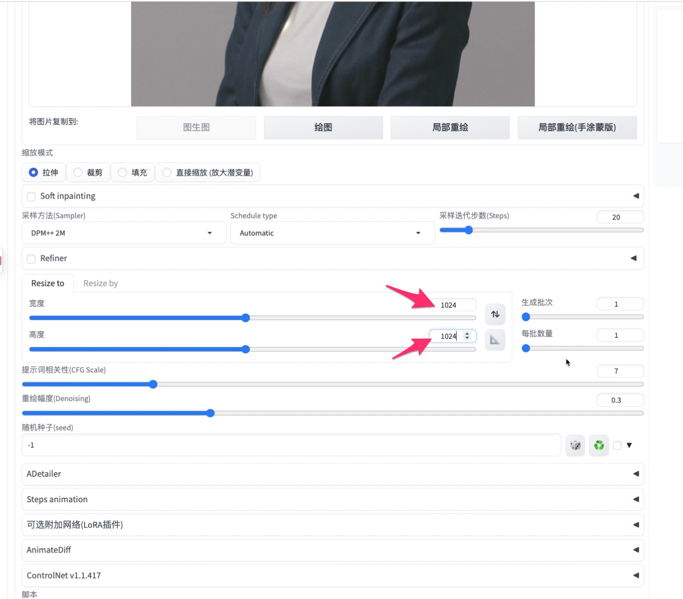Image resolution: width=683 pixels, height=599 pixels.
Task: Copy image to 绘图
Action: [323, 127]
